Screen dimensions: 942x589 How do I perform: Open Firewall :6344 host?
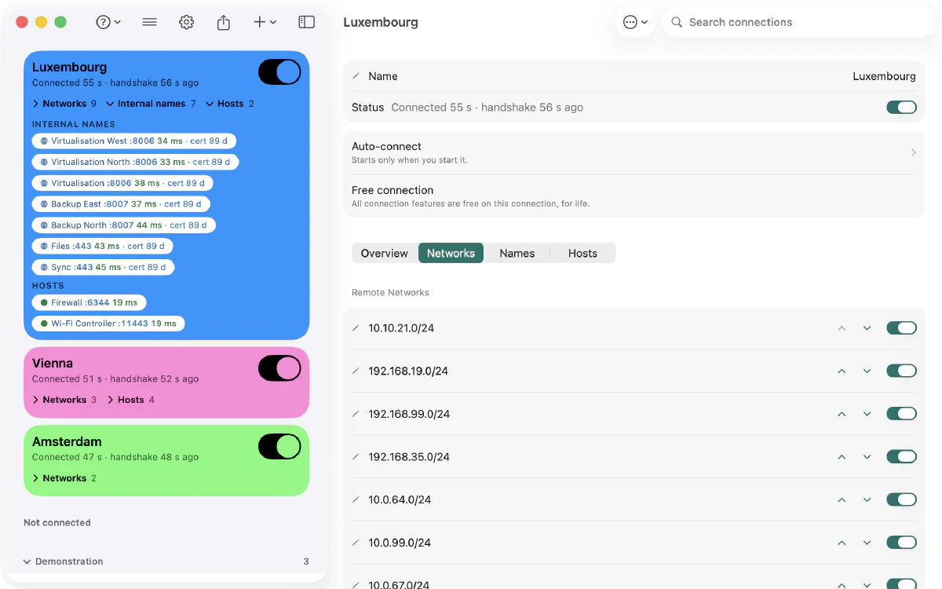(x=89, y=302)
